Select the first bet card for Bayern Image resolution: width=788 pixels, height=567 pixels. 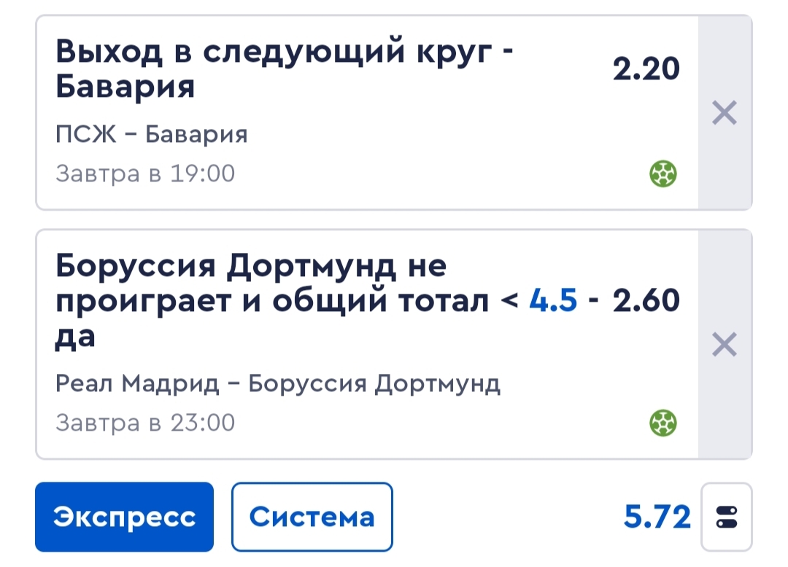click(367, 112)
